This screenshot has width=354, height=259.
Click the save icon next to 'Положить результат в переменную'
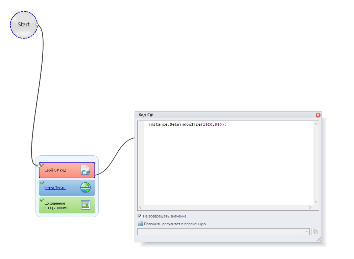140,224
